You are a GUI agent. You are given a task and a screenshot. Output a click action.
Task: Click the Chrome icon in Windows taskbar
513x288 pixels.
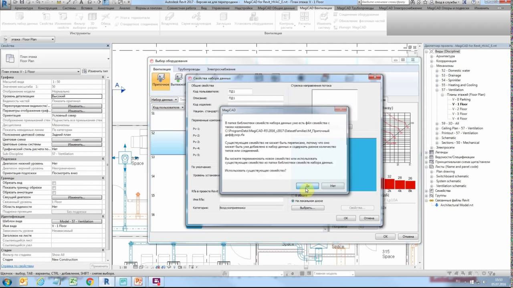(89, 282)
